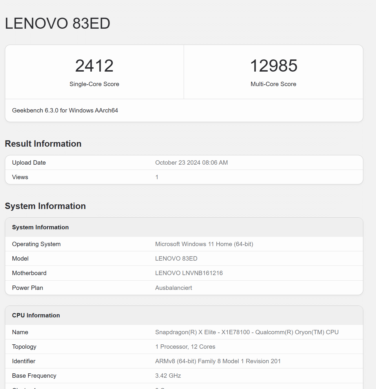Image resolution: width=376 pixels, height=389 pixels.
Task: Select Microsoft Windows 11 Home (64-bit) value
Action: (204, 244)
